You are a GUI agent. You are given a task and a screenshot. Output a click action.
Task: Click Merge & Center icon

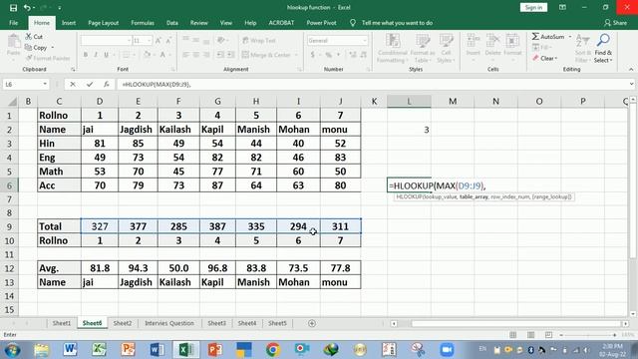[245, 55]
